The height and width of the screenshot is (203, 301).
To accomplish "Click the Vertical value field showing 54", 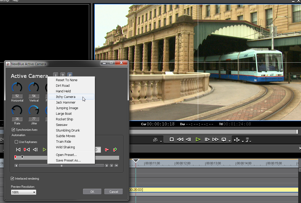I will pos(34,96).
